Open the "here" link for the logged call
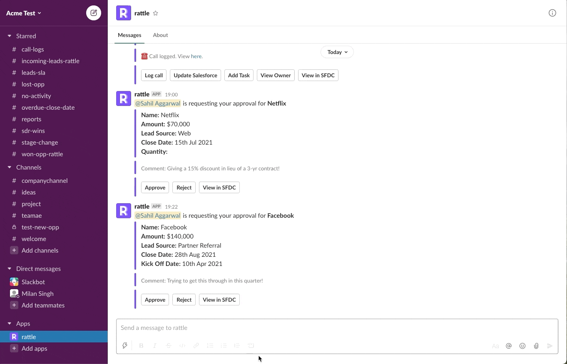 point(196,56)
